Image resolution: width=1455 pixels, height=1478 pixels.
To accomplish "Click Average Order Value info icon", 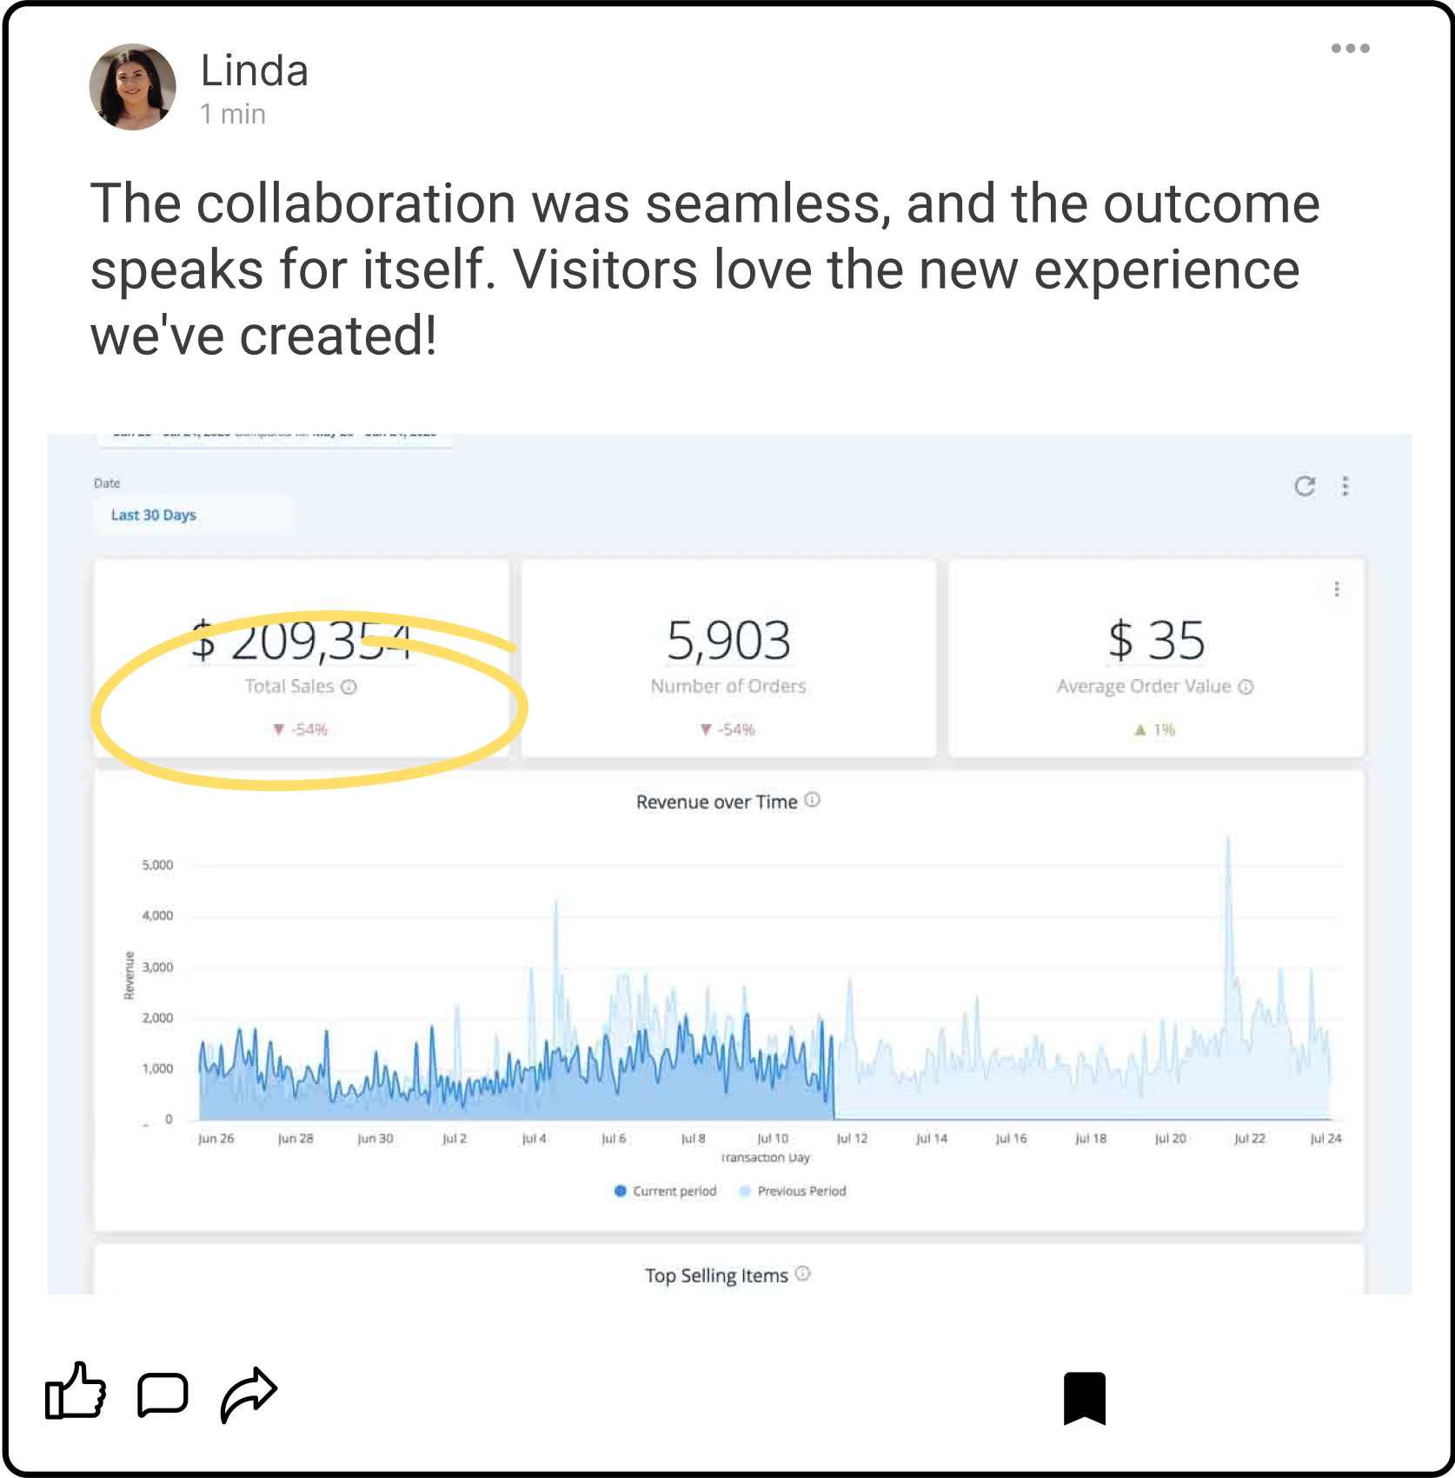I will [1246, 687].
